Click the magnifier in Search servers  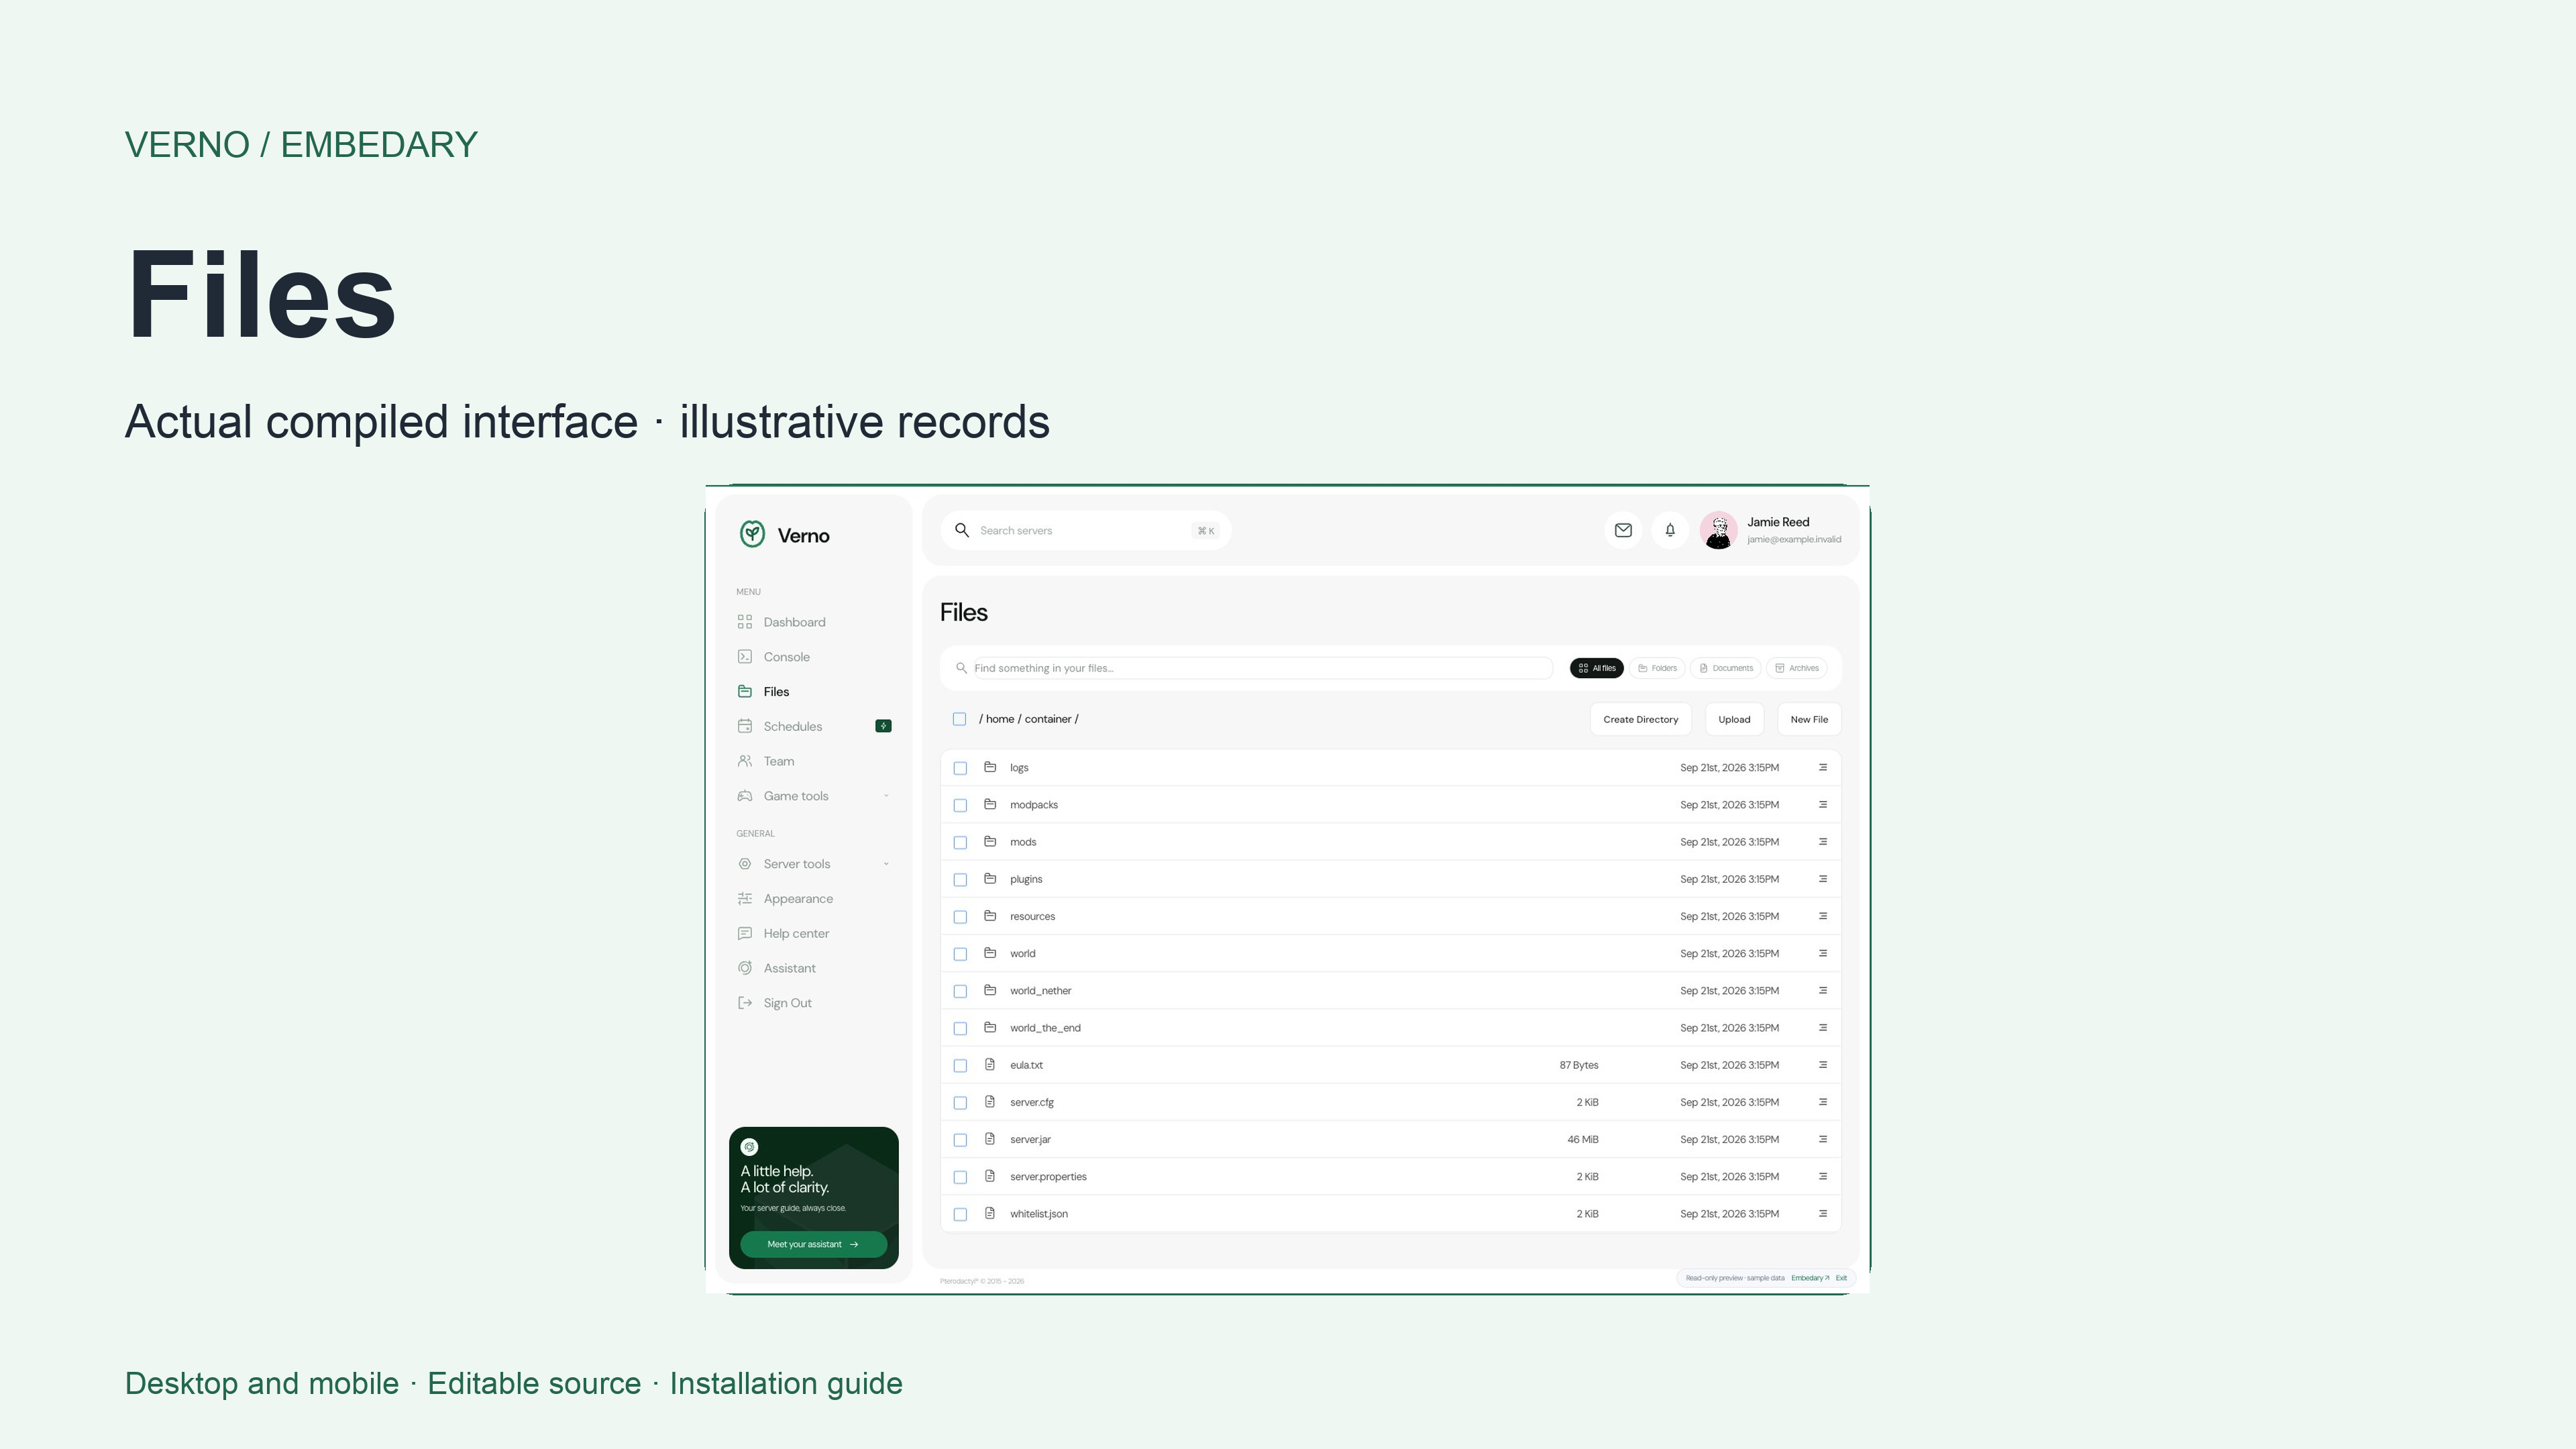962,530
